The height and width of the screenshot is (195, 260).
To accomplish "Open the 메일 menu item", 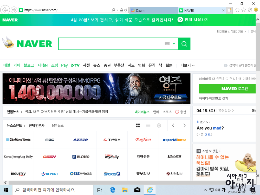I will point(7,65).
